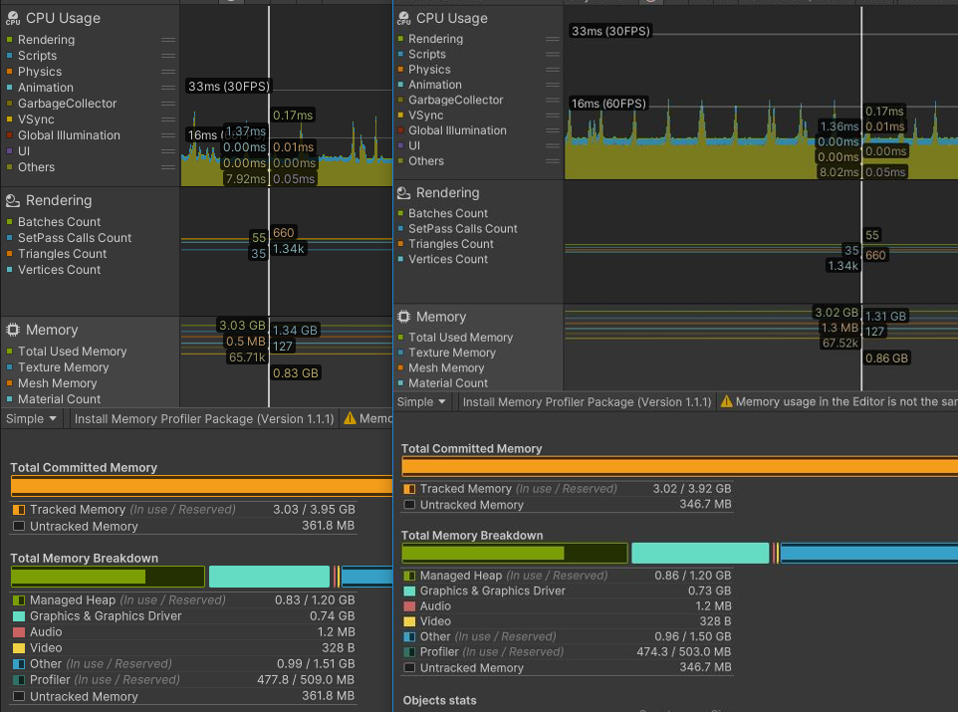The width and height of the screenshot is (958, 712).
Task: Click the teal Graphics & Graphics Driver swatch on right
Action: [x=408, y=591]
